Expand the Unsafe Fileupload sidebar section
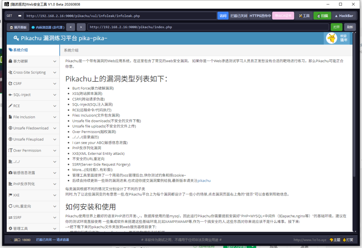 click(33, 139)
